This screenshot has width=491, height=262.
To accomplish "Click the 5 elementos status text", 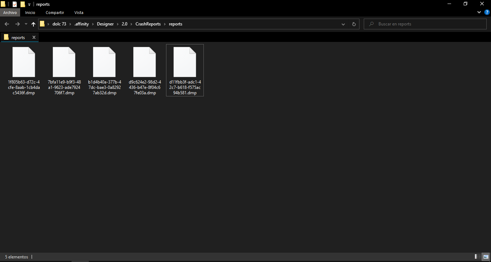I will click(x=17, y=257).
